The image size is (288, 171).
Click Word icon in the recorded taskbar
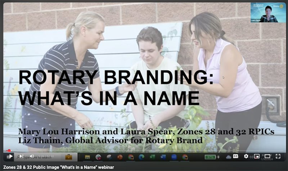click(163, 157)
